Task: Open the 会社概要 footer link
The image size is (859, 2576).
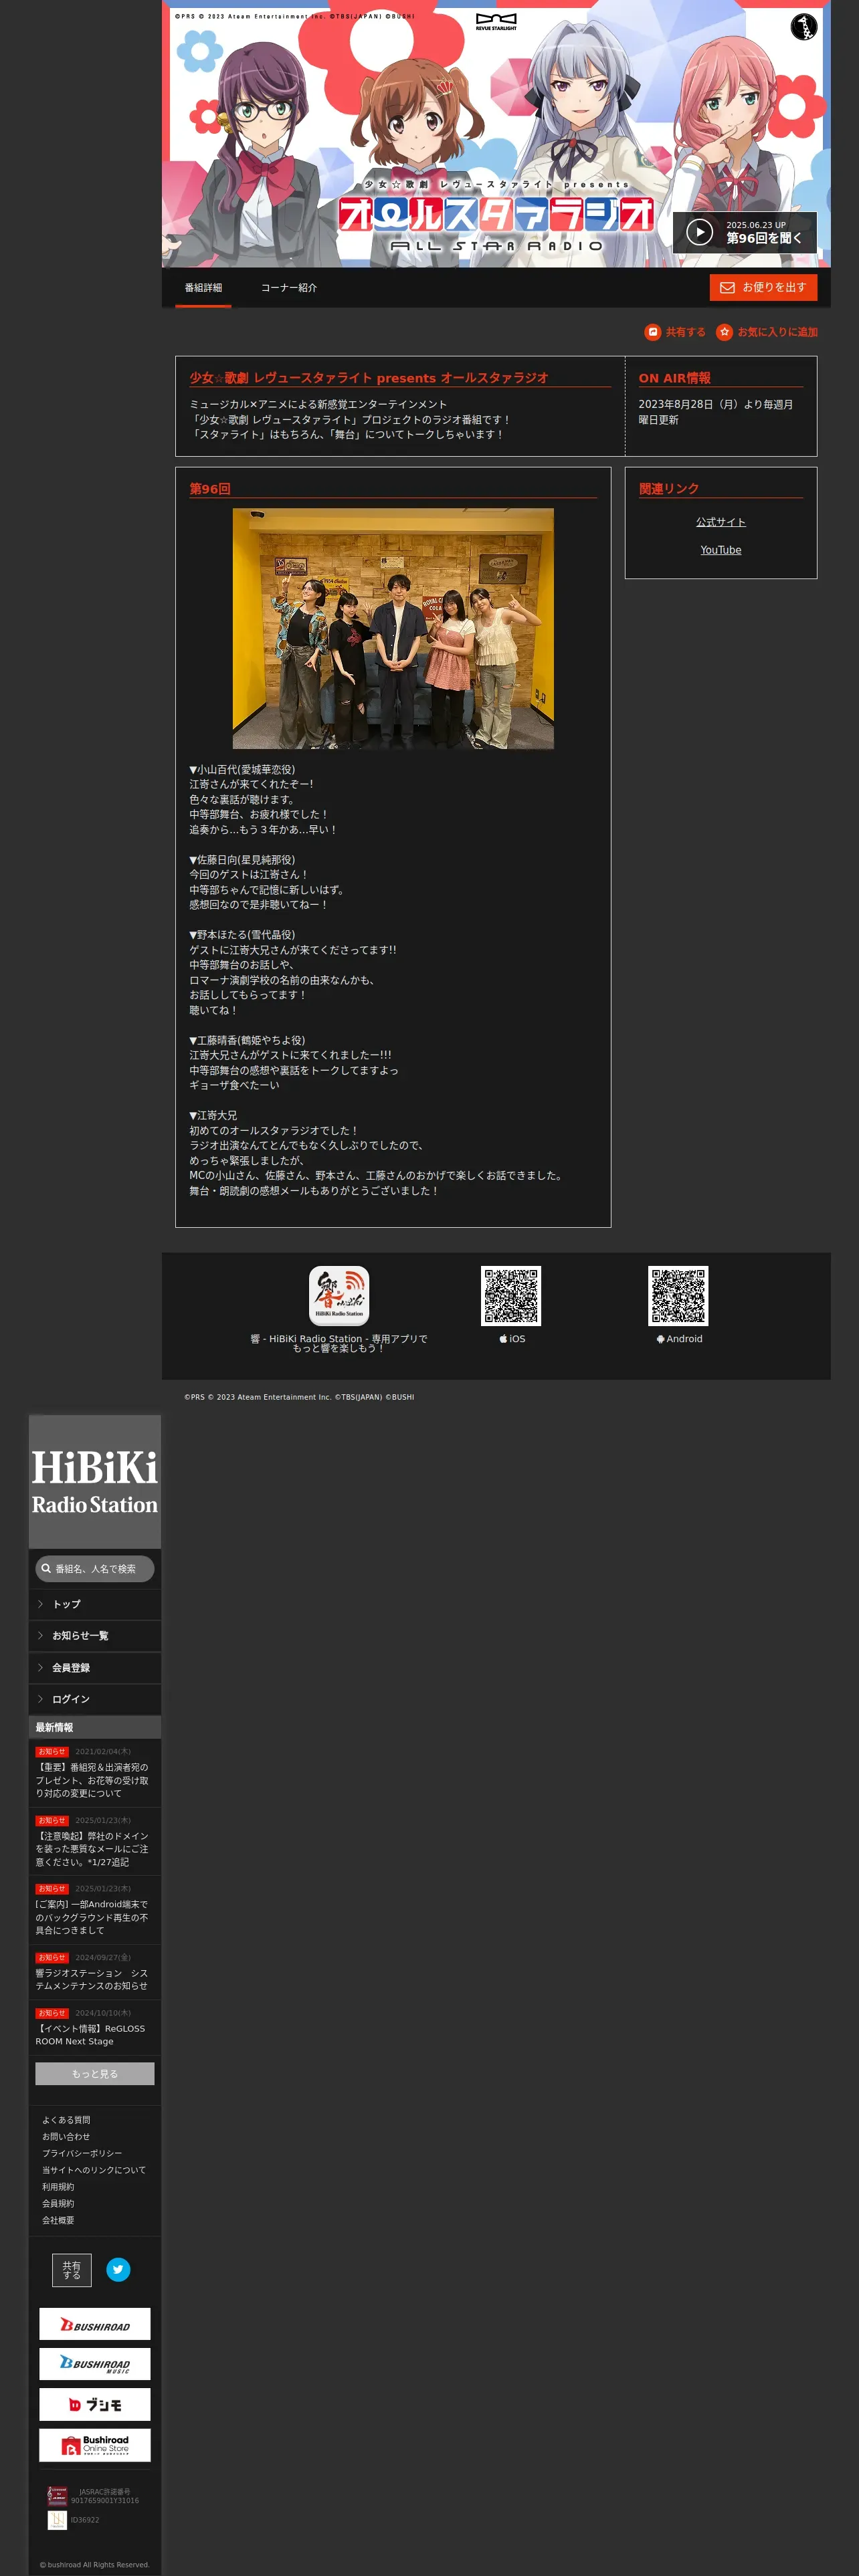Action: (58, 2220)
